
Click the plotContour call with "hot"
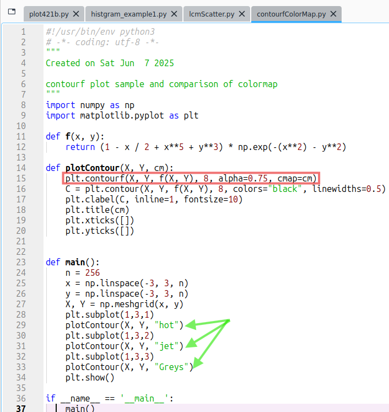point(125,325)
